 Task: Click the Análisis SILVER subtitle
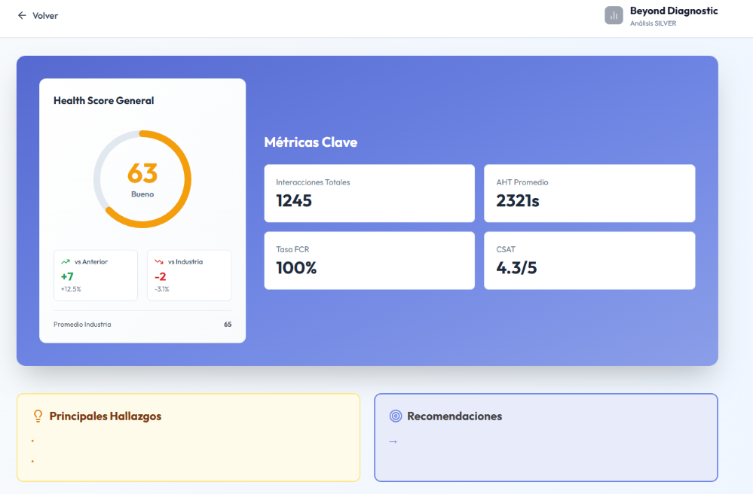pyautogui.click(x=653, y=23)
